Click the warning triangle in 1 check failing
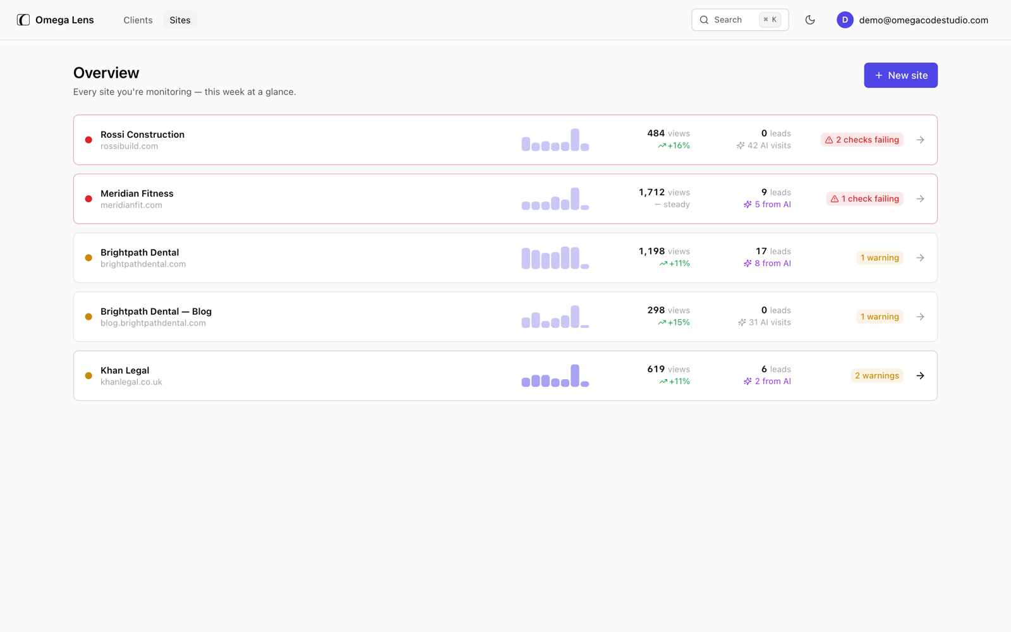The width and height of the screenshot is (1011, 632). tap(835, 198)
